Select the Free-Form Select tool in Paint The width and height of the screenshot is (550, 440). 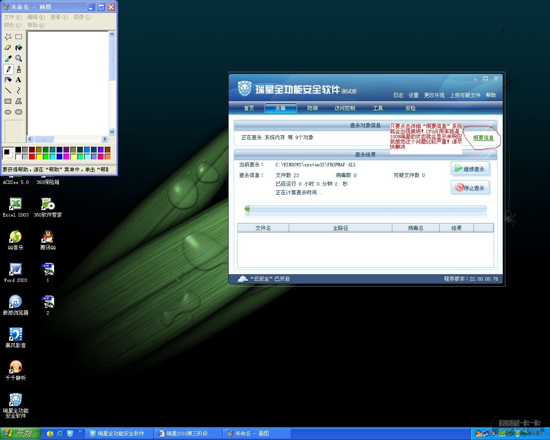point(8,37)
